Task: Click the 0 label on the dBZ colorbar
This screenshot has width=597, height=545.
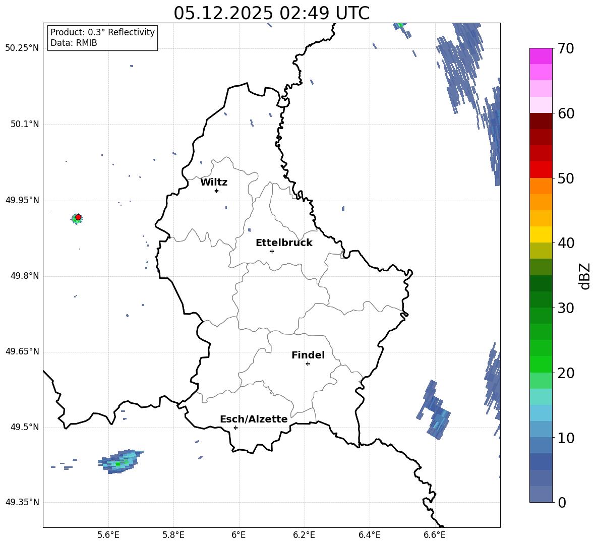Action: 562,503
